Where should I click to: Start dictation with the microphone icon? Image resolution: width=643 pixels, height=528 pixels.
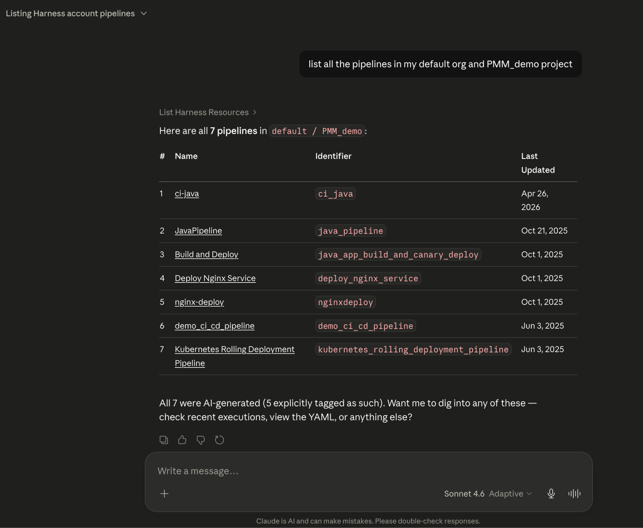[x=551, y=494]
